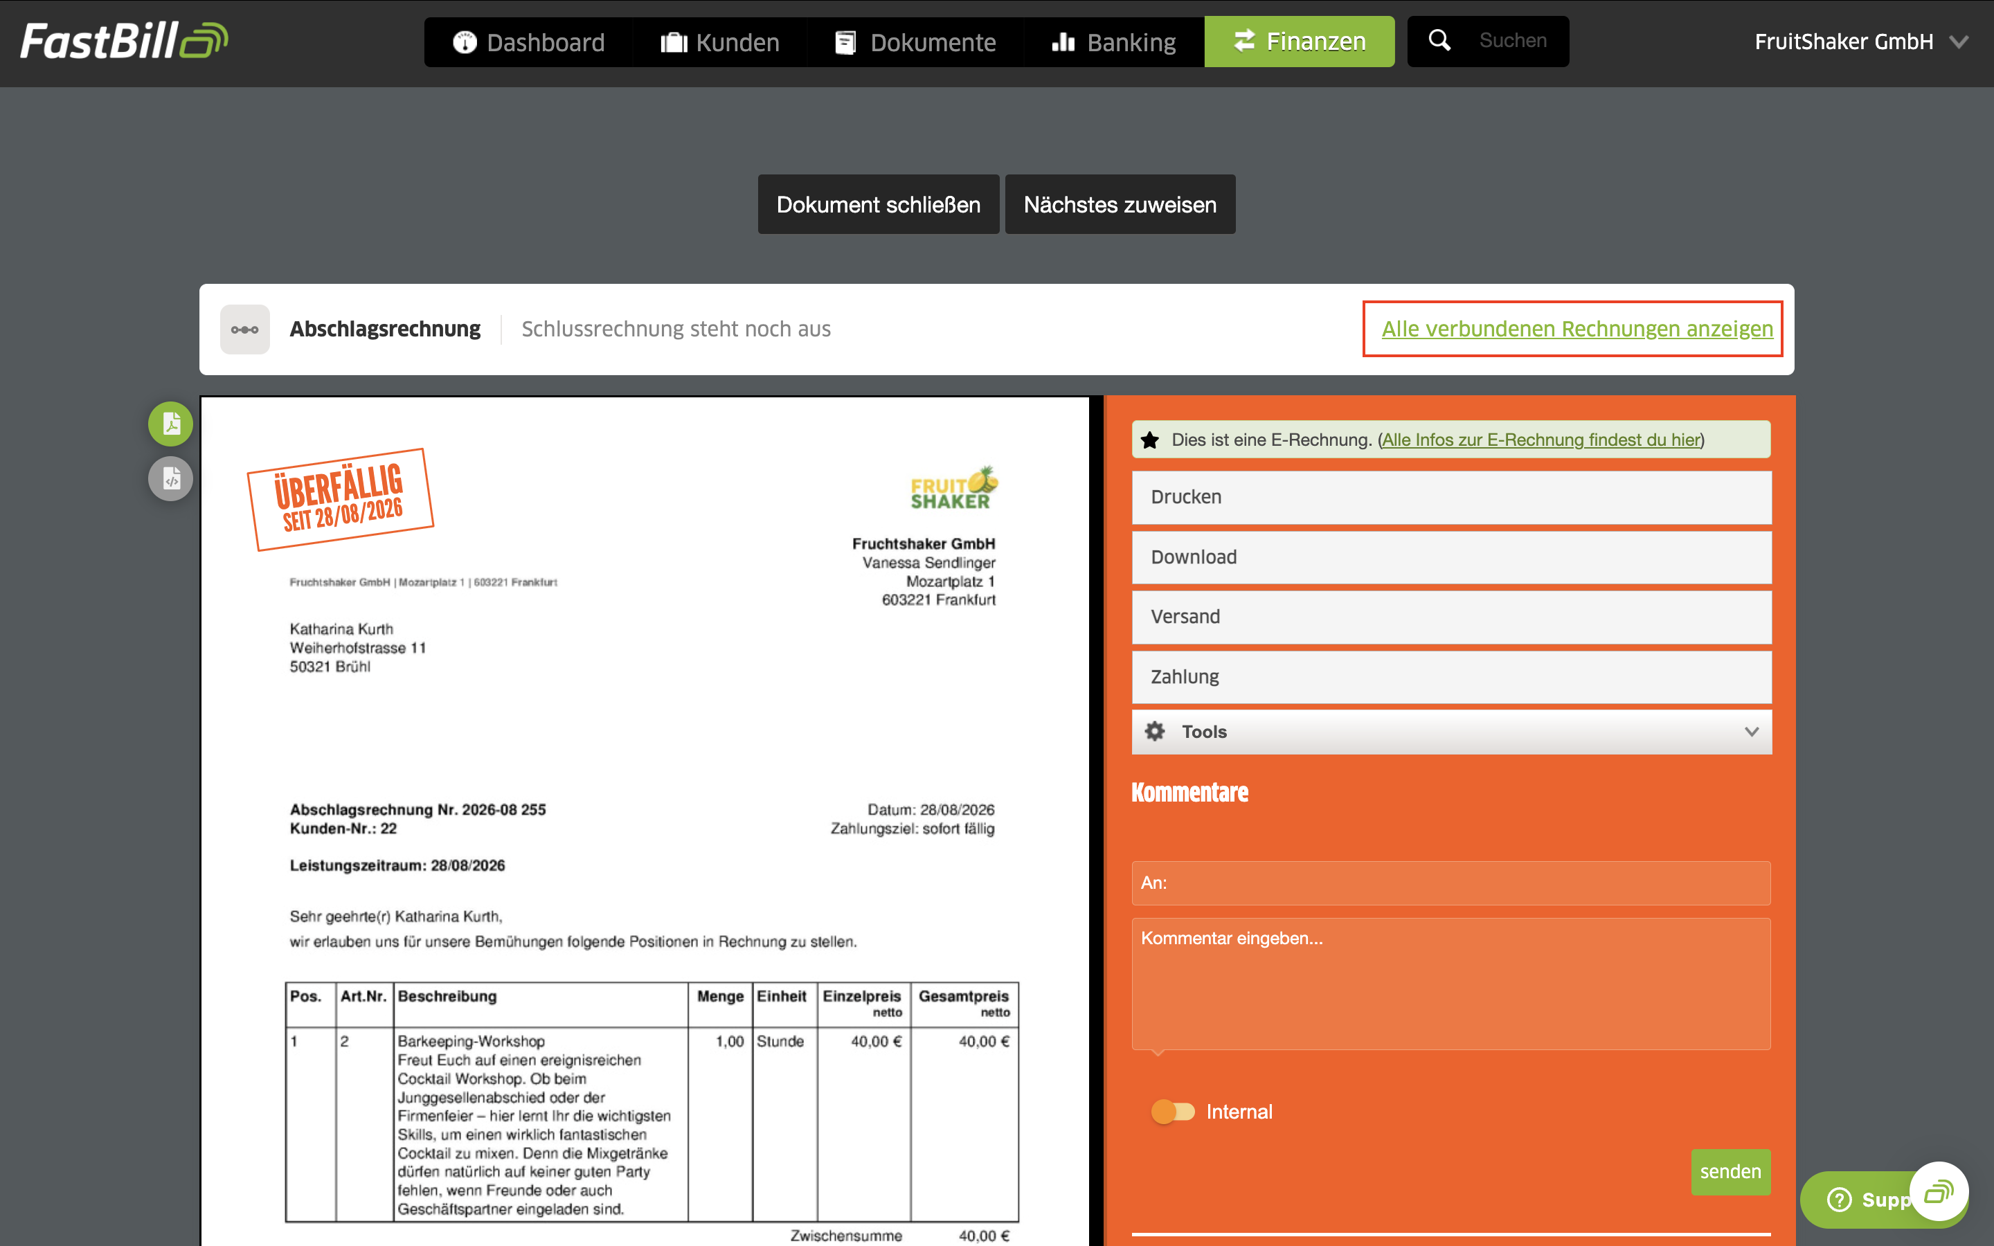Click 'Schlussrechnung steht noch aus' status text
This screenshot has width=1994, height=1246.
point(676,329)
